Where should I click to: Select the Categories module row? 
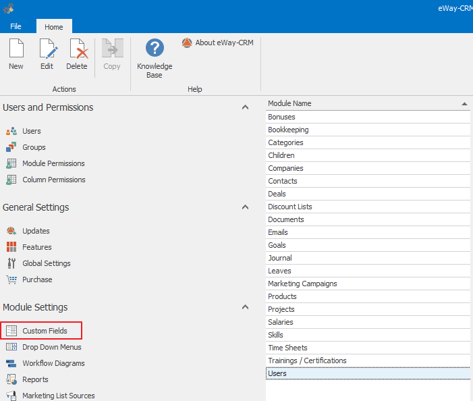pos(368,142)
